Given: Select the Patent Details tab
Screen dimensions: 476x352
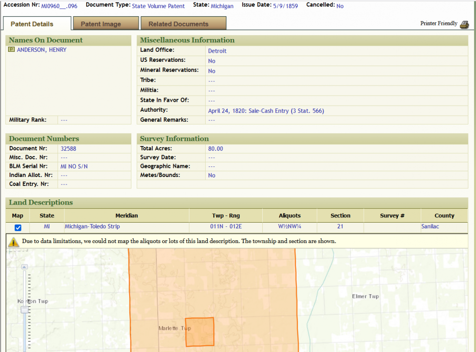Looking at the screenshot, I should 32,24.
